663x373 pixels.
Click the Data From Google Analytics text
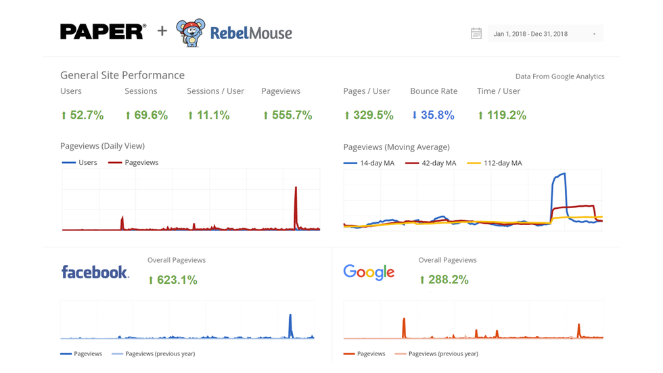point(559,77)
